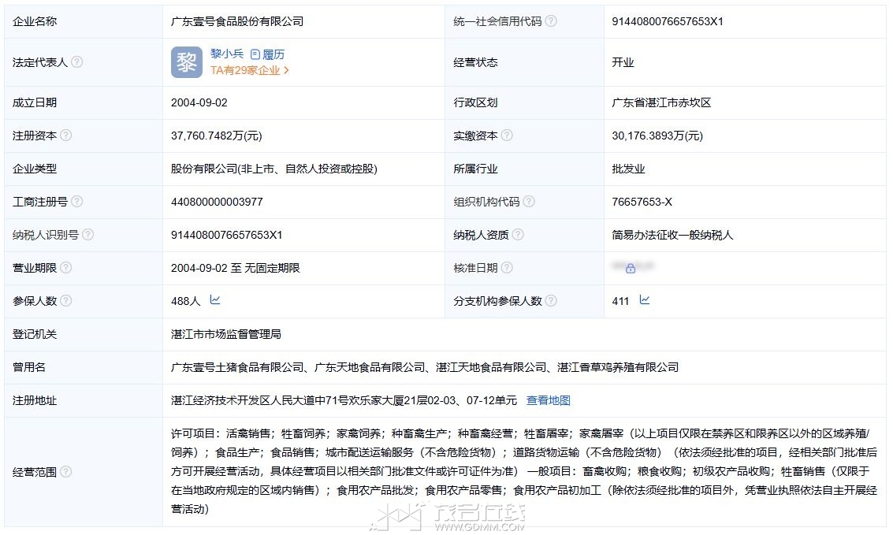Open the trend chart icon next to 411
This screenshot has width=893, height=535.
[645, 300]
